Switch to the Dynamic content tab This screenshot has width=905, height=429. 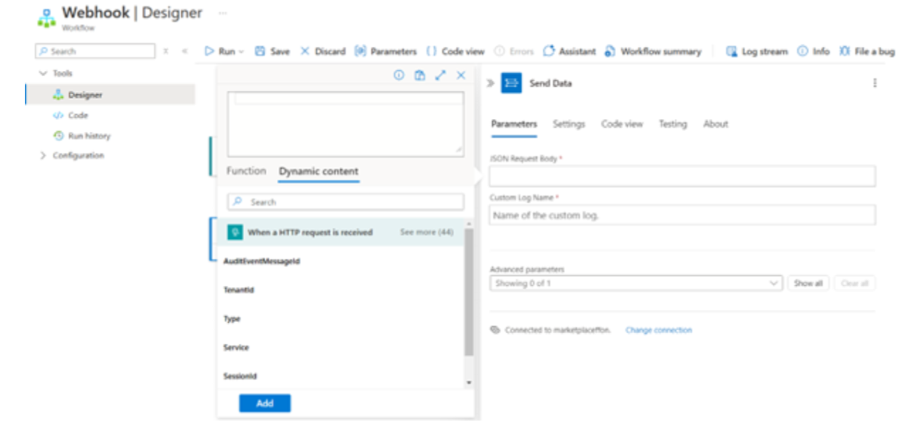tap(318, 172)
